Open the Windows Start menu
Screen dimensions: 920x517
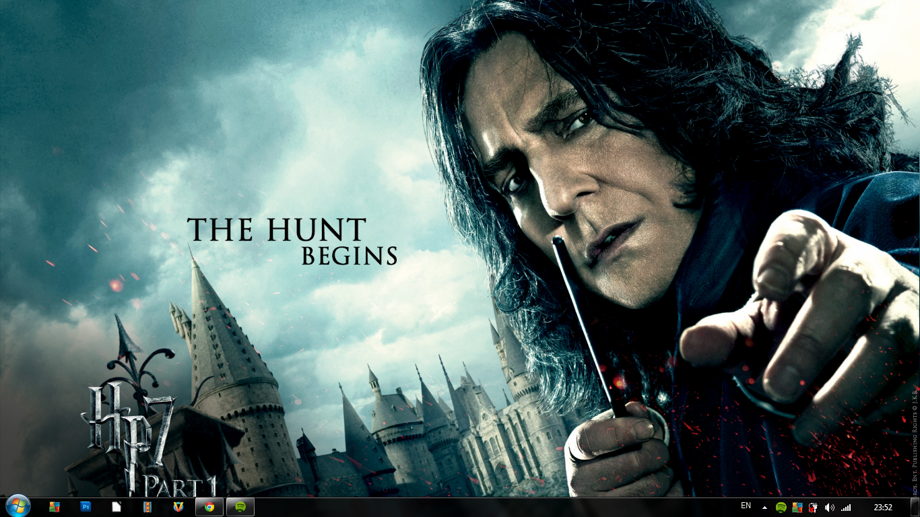coord(18,506)
